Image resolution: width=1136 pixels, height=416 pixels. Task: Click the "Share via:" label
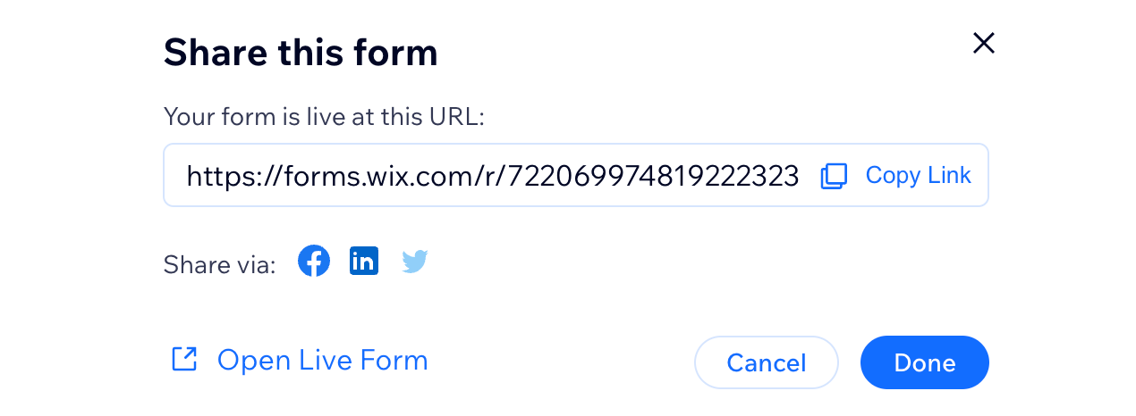point(220,265)
